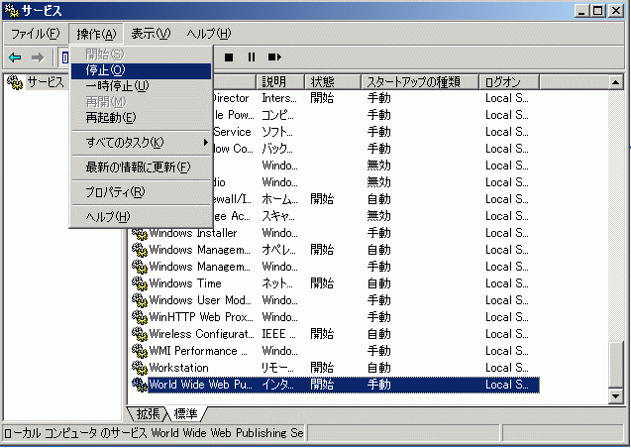The width and height of the screenshot is (631, 448).
Task: Click the ホーム... description cell
Action: click(279, 199)
